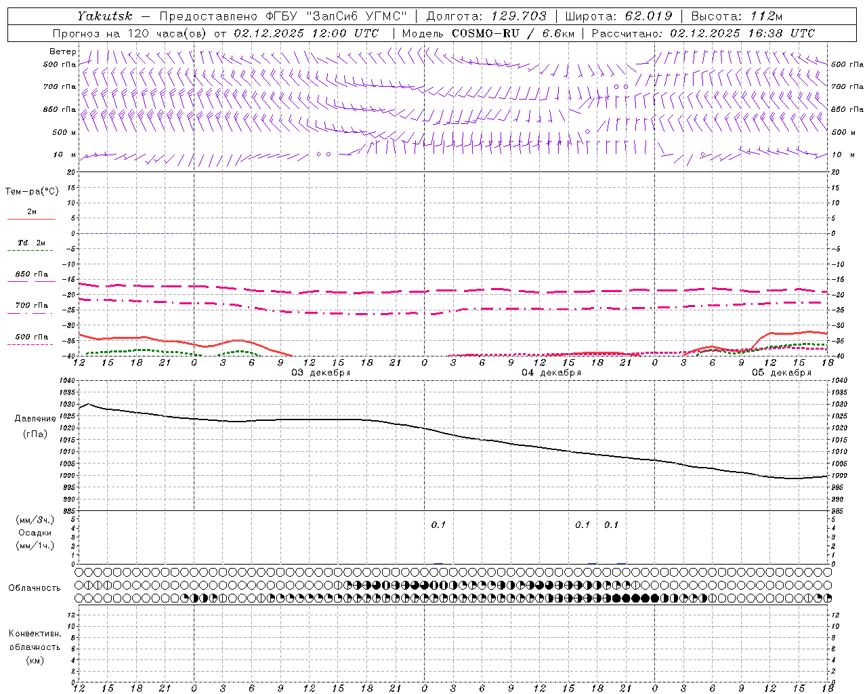Click the 0.1 precipitation value after midnight 04 декабря
Image resolution: width=867 pixels, height=694 pixels.
[x=438, y=525]
